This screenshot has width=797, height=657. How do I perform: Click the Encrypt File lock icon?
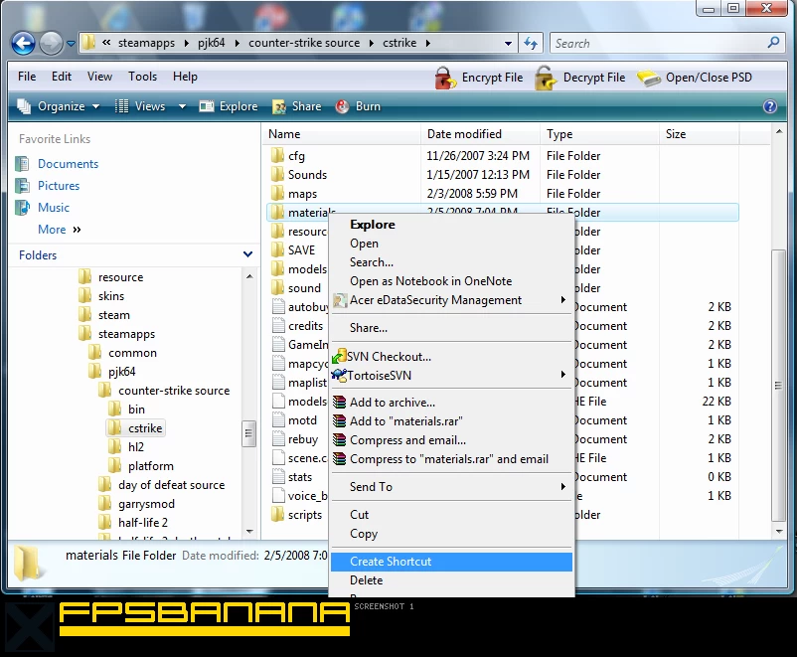[x=445, y=78]
